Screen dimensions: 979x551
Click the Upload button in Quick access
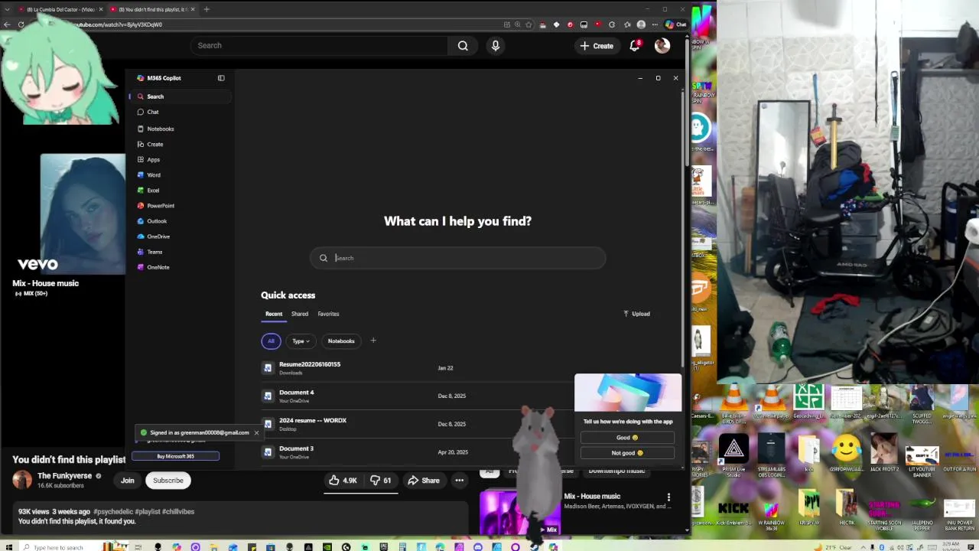point(636,314)
